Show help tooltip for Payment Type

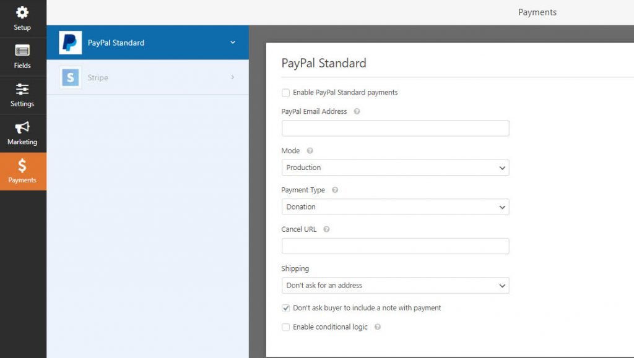click(x=335, y=190)
